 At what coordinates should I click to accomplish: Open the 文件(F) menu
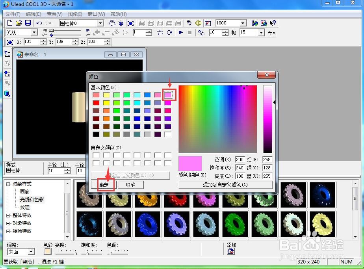[x=13, y=14]
